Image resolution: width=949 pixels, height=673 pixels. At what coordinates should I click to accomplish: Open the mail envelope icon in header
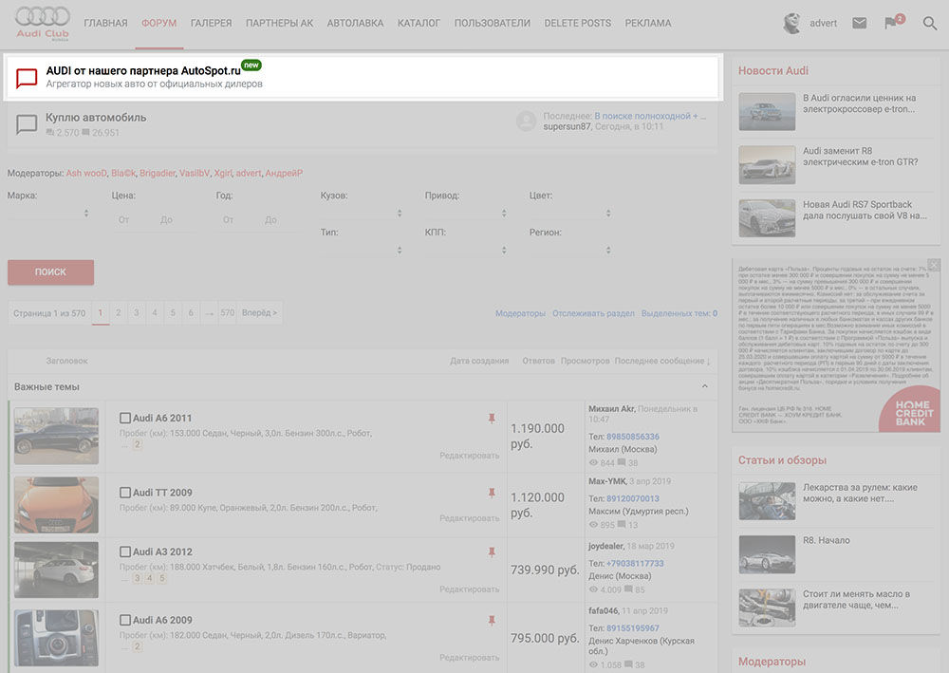(x=860, y=23)
